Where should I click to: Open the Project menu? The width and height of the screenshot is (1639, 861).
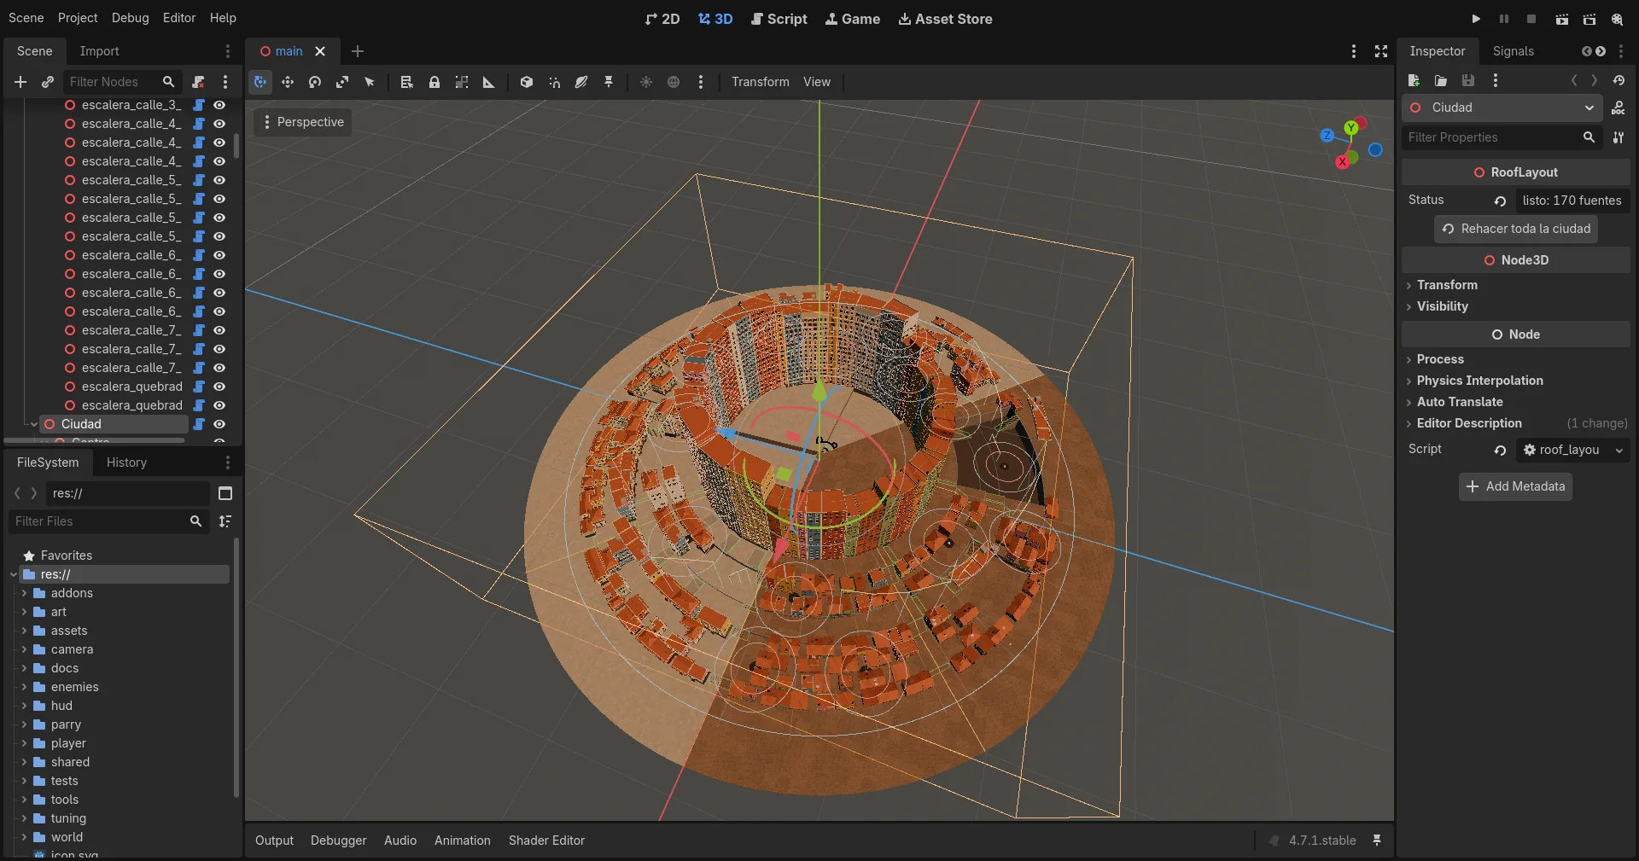78,18
